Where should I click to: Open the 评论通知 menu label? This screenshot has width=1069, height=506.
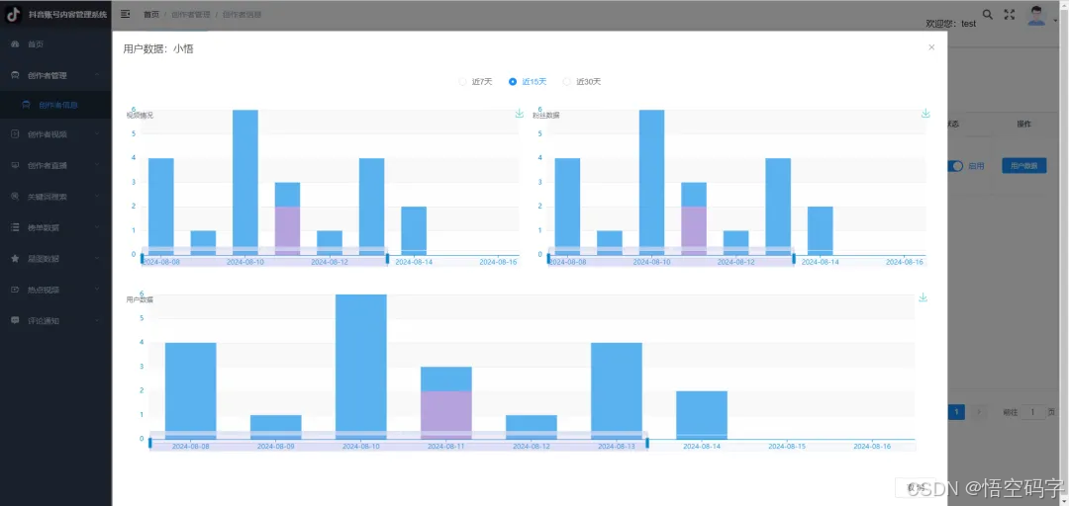[43, 320]
